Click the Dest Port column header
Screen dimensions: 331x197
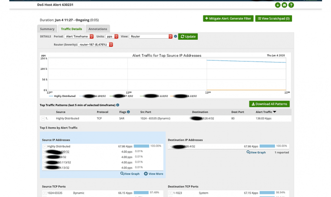coord(238,112)
